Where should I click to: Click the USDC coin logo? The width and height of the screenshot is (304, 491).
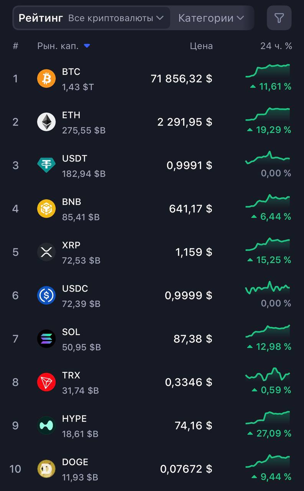point(46,295)
